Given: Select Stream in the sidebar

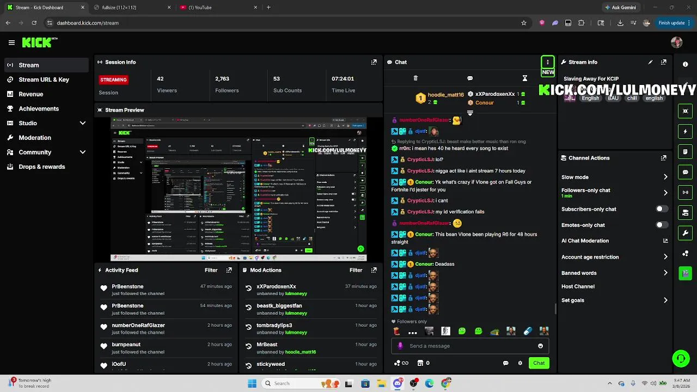Looking at the screenshot, I should (46, 65).
